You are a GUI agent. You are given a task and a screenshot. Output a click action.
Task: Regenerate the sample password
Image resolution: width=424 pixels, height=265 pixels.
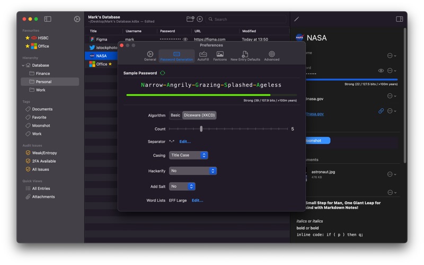click(x=163, y=73)
